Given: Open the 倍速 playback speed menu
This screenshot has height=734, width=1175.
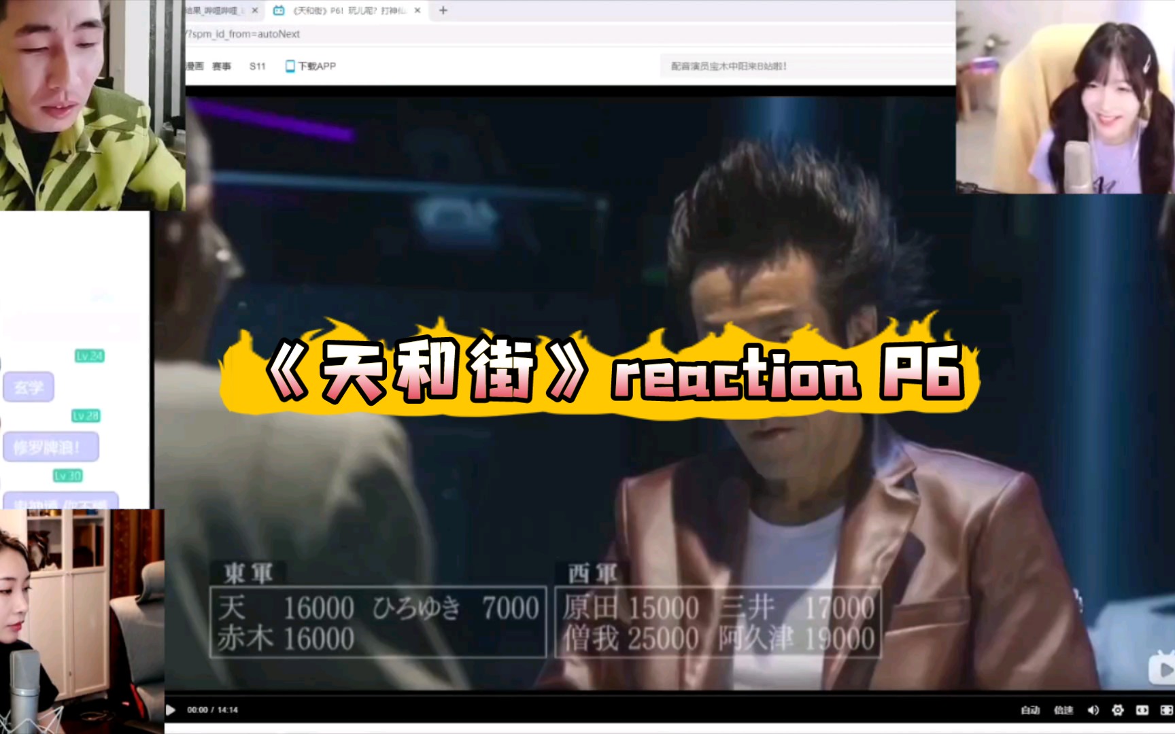Looking at the screenshot, I should pyautogui.click(x=1063, y=710).
